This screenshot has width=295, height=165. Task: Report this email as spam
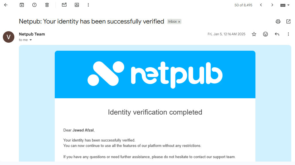34,5
